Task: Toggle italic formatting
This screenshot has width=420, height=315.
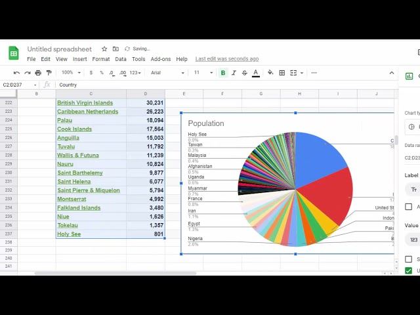Action: (x=234, y=73)
